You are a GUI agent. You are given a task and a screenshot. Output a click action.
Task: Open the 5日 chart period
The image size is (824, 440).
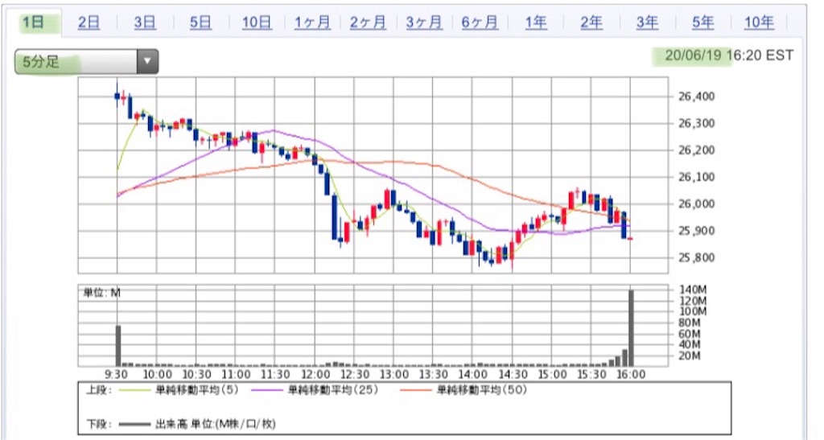(200, 23)
